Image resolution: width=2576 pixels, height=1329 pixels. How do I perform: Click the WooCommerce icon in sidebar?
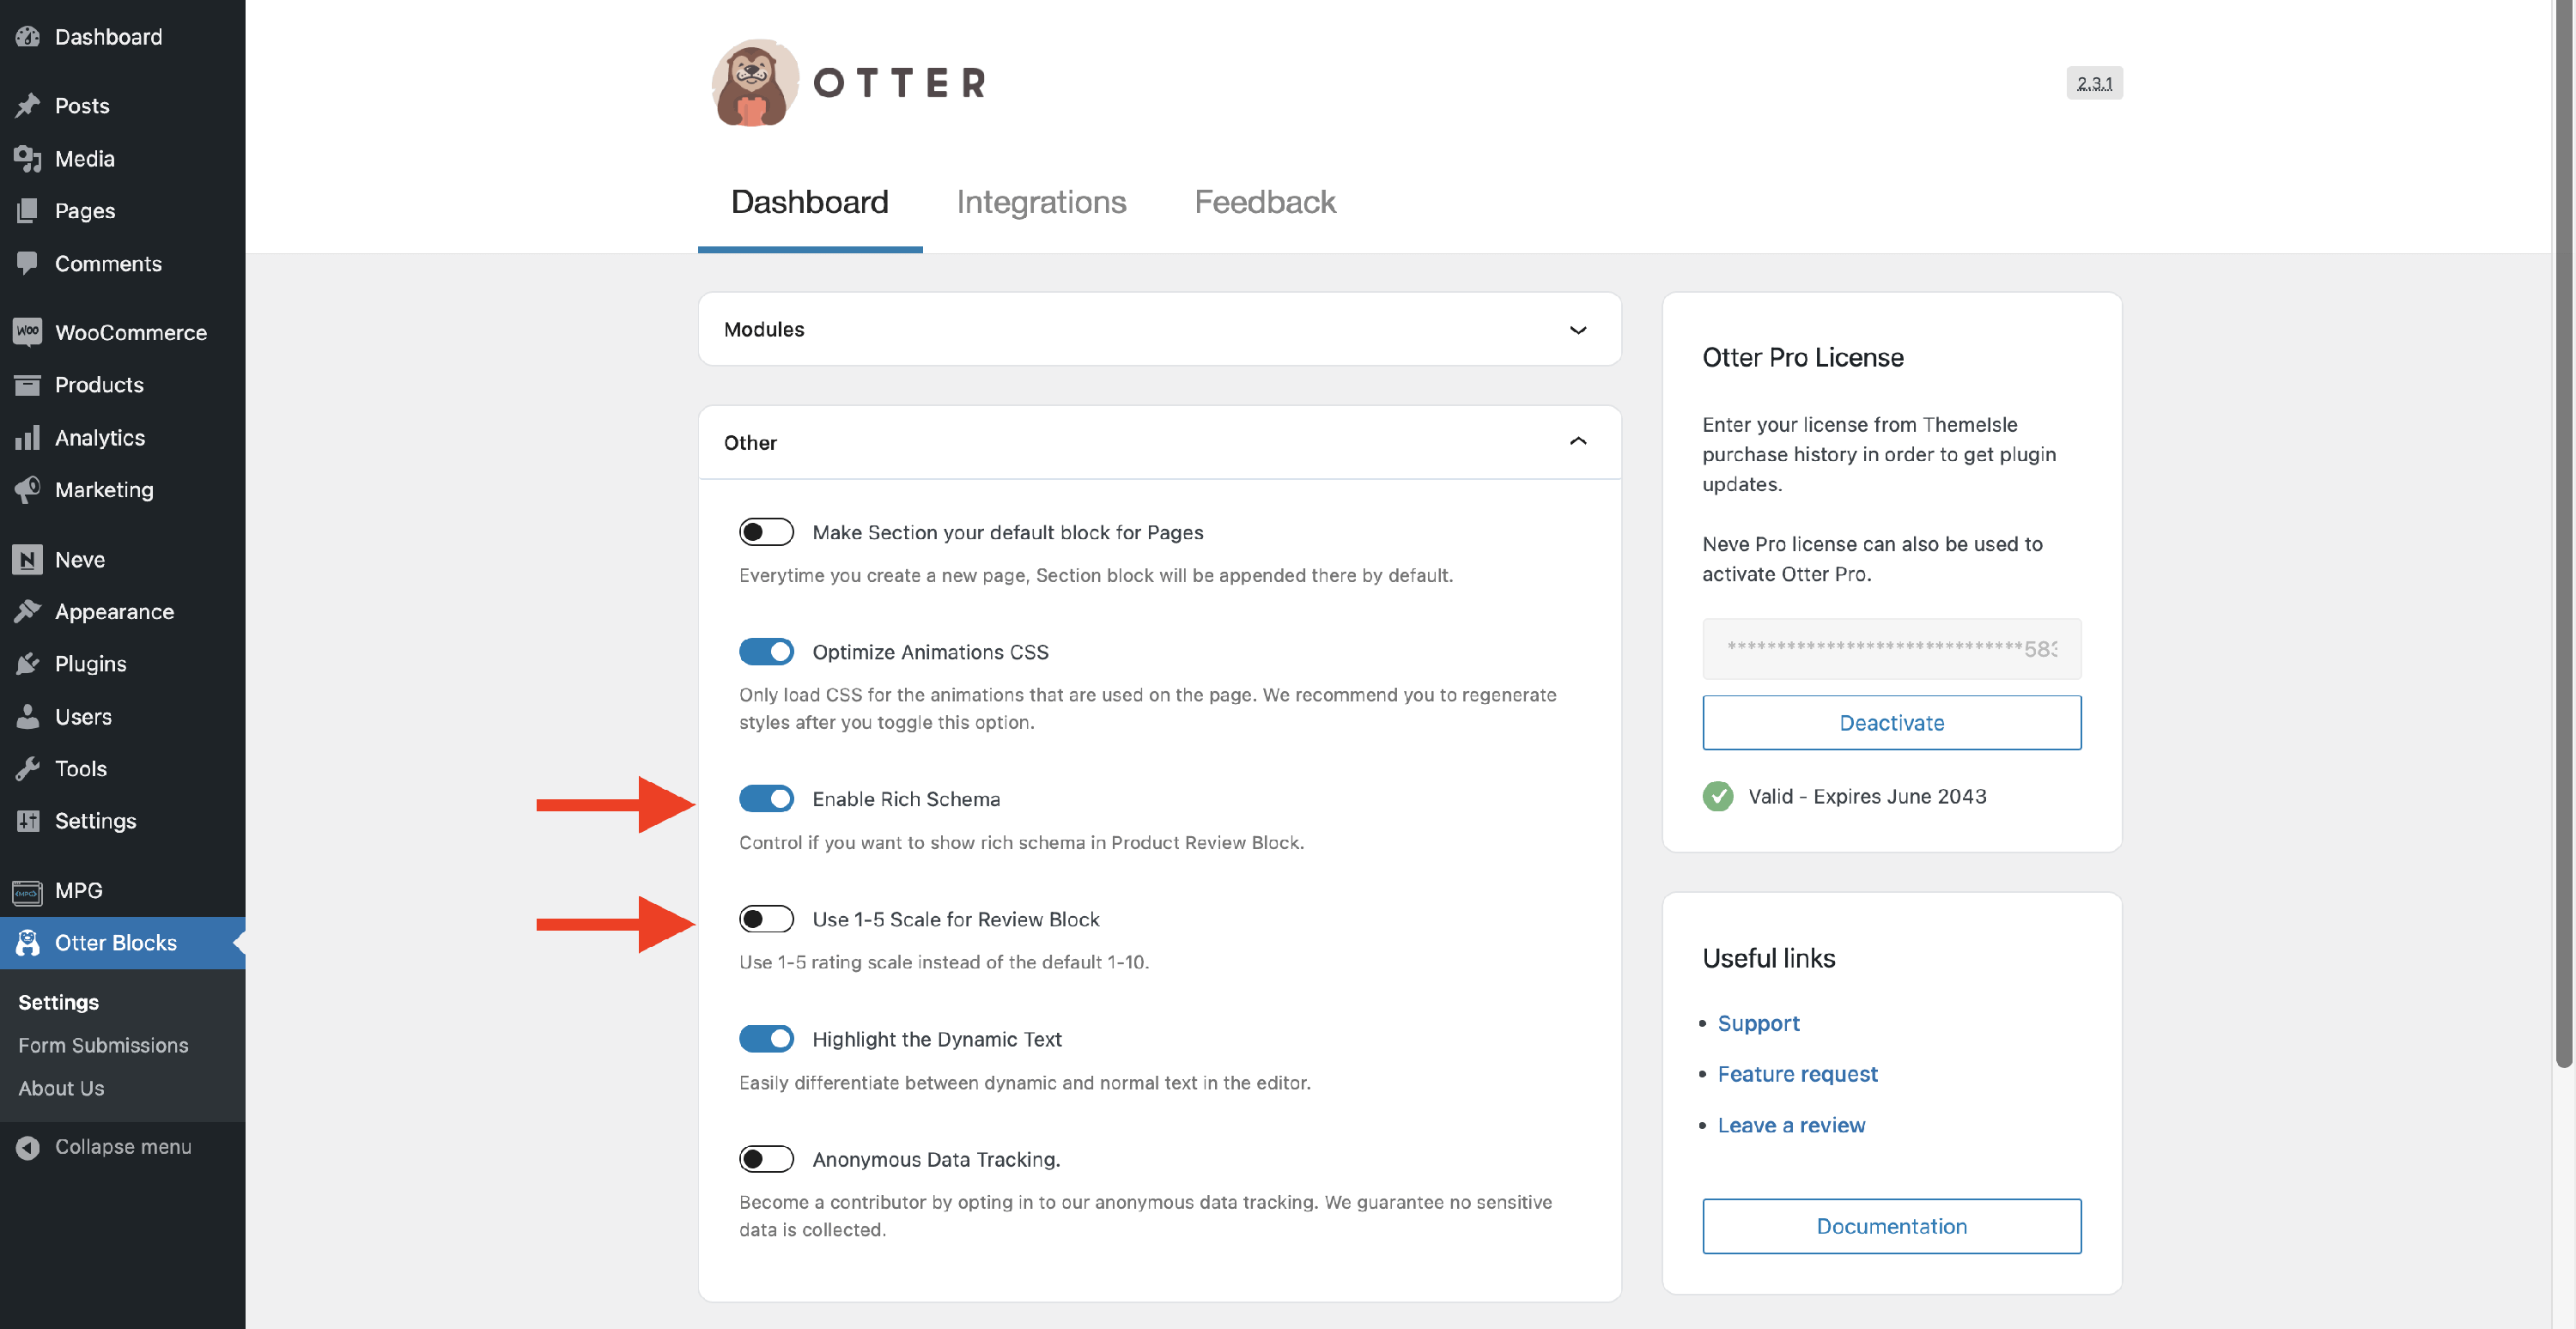click(x=27, y=332)
